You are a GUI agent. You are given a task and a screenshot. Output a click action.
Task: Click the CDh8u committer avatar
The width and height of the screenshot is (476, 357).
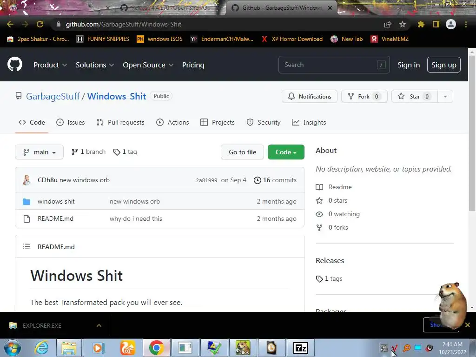26,180
